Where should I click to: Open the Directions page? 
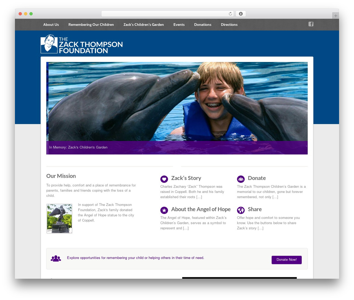tap(229, 25)
